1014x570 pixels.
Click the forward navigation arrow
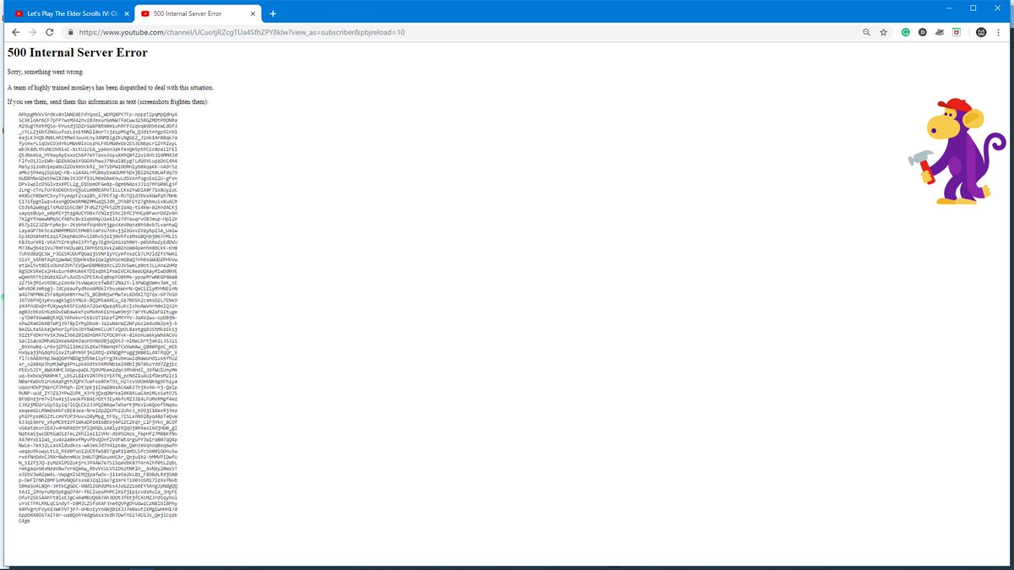tap(32, 32)
